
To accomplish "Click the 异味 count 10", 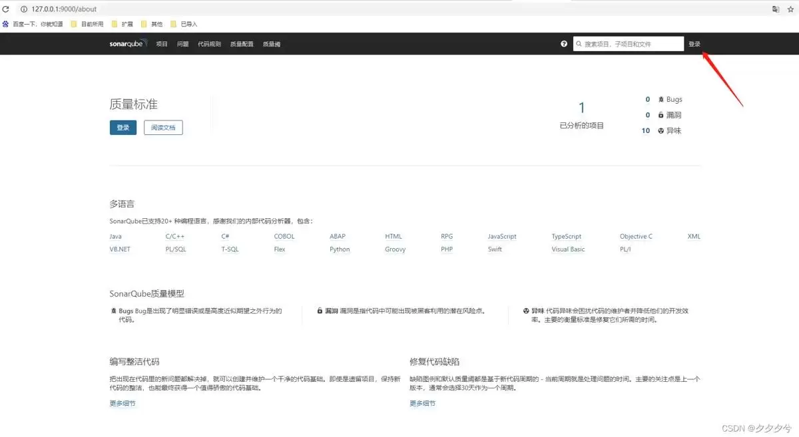I will [646, 131].
